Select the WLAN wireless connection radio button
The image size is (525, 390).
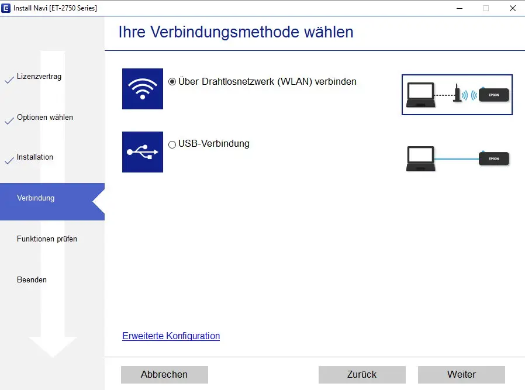172,82
